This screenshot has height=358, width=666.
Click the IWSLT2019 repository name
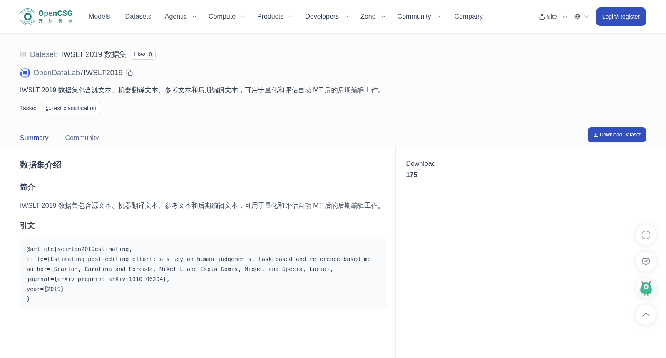[103, 73]
